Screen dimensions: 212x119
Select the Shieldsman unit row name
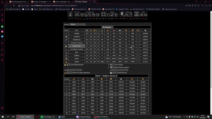(x=77, y=40)
